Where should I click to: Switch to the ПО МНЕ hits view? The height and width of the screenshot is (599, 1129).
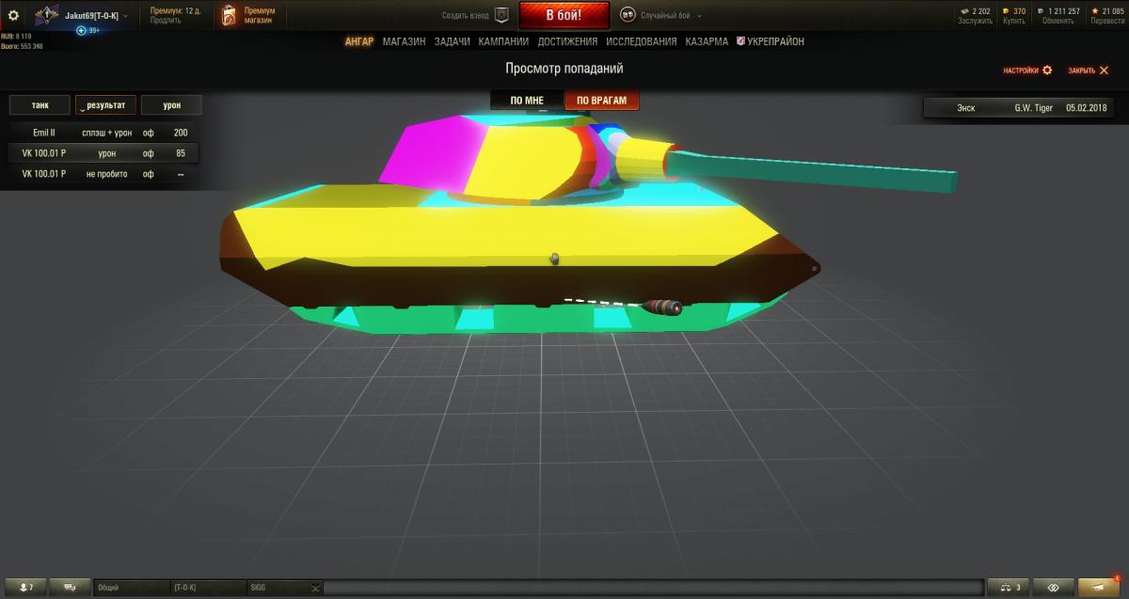click(x=527, y=101)
